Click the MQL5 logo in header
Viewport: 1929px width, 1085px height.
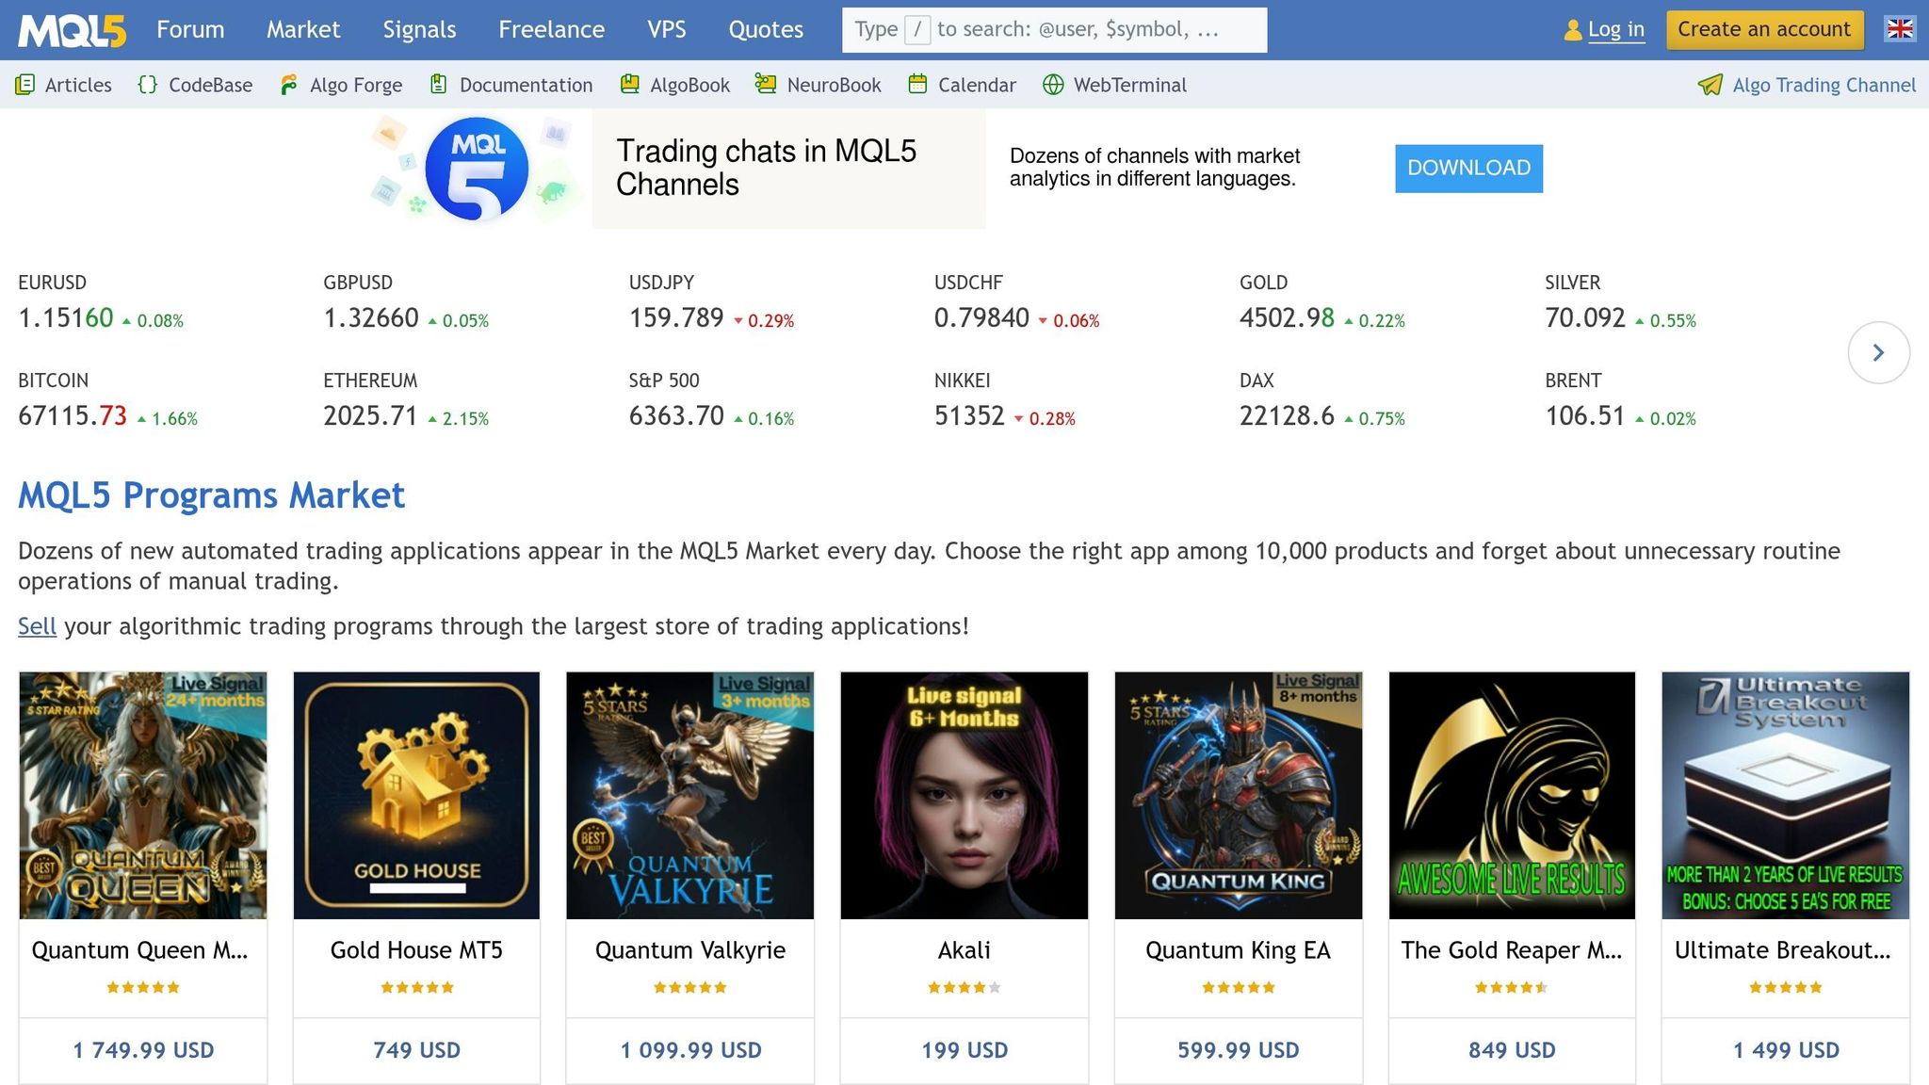(x=72, y=30)
